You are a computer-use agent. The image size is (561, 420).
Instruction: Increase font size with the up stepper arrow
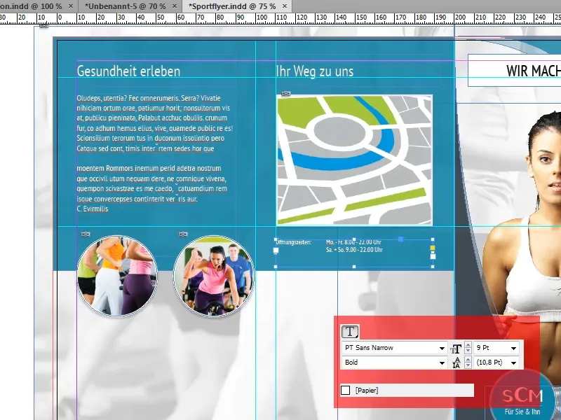[468, 345]
